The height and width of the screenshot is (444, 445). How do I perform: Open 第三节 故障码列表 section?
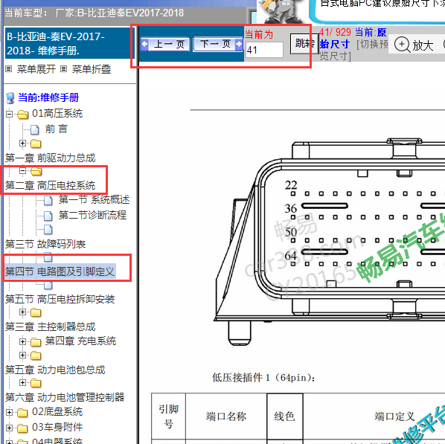click(45, 244)
